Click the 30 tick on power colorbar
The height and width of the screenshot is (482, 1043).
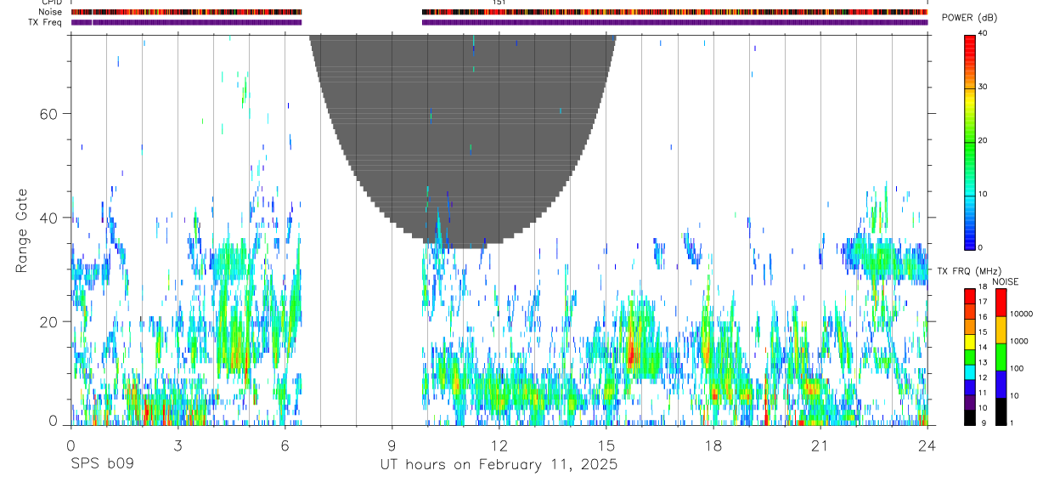pyautogui.click(x=984, y=88)
